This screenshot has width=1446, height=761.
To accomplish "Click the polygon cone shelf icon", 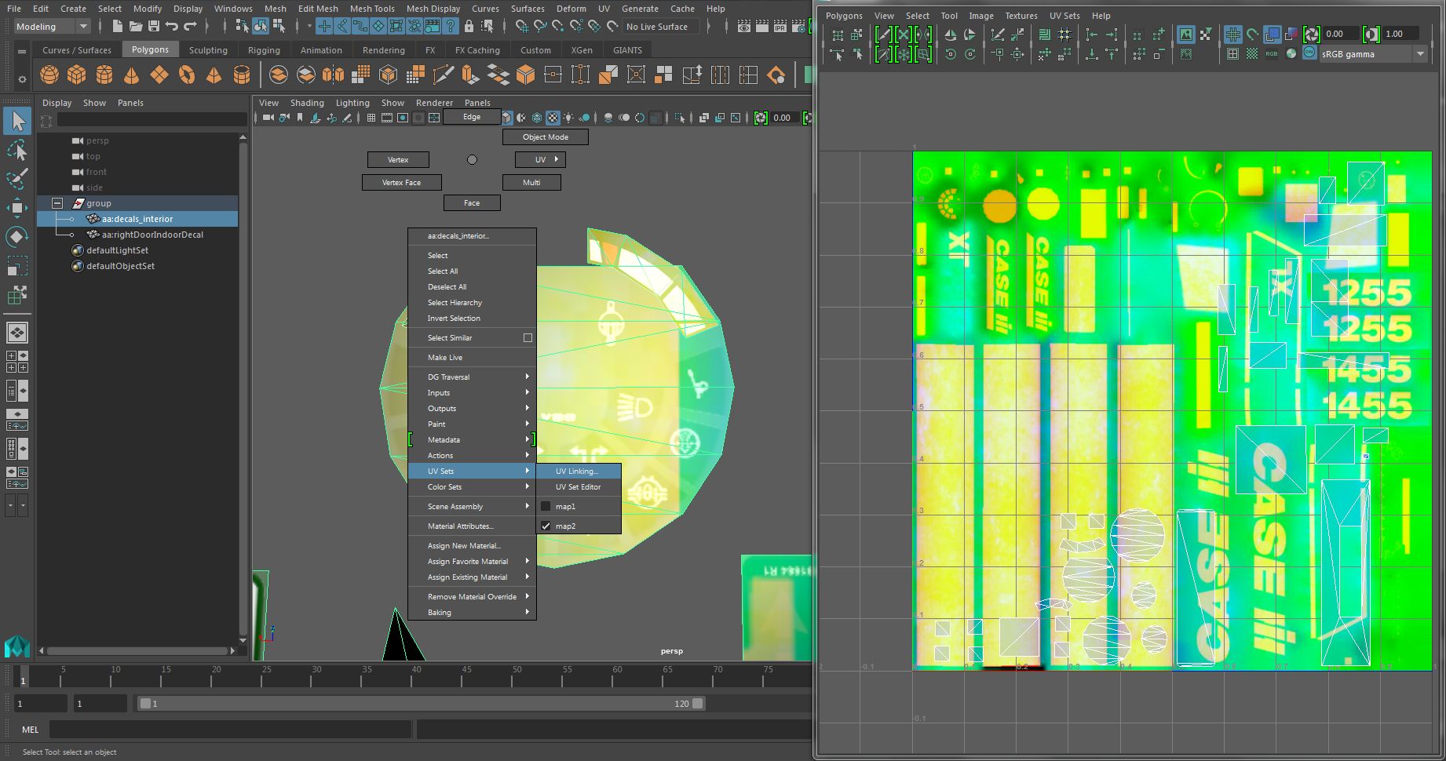I will pyautogui.click(x=132, y=75).
